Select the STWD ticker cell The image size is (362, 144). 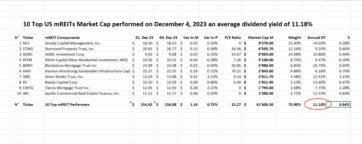[x=28, y=49]
